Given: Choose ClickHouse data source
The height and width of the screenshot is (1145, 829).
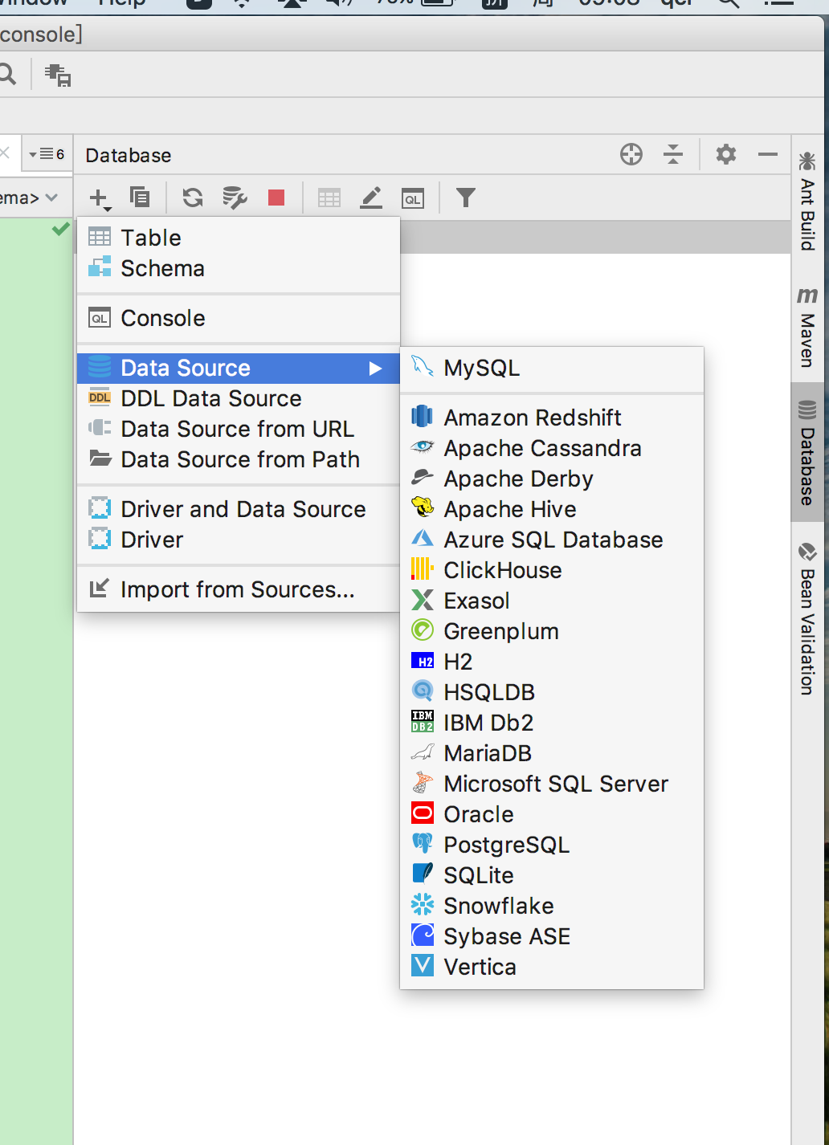Looking at the screenshot, I should pos(552,570).
